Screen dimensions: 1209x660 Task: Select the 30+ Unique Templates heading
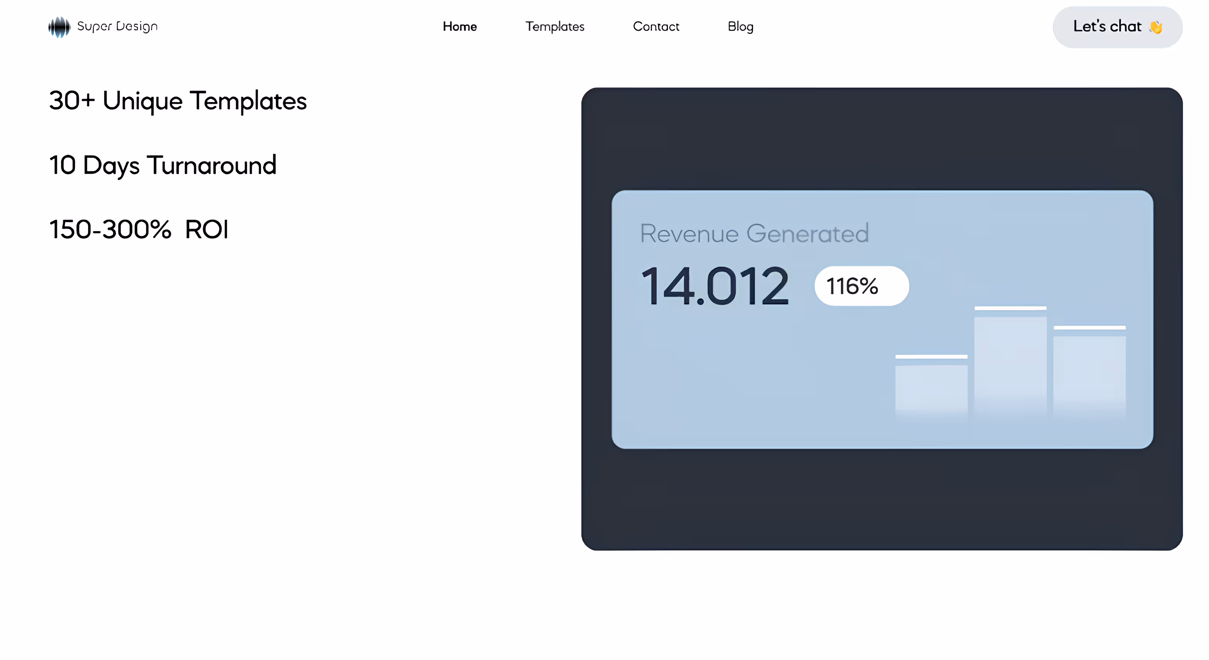click(x=178, y=101)
